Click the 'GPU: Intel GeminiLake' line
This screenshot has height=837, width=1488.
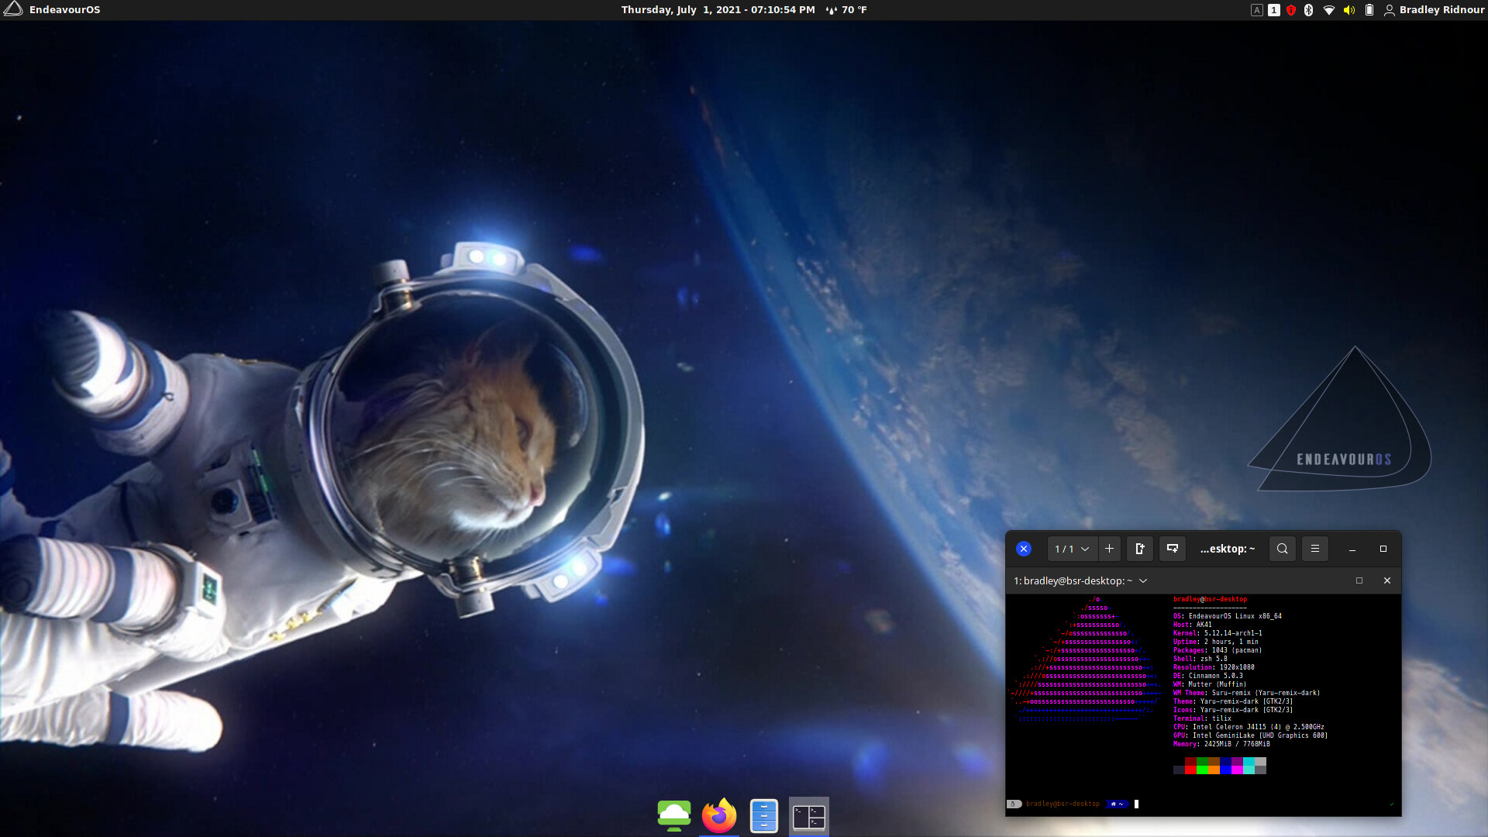(x=1250, y=735)
